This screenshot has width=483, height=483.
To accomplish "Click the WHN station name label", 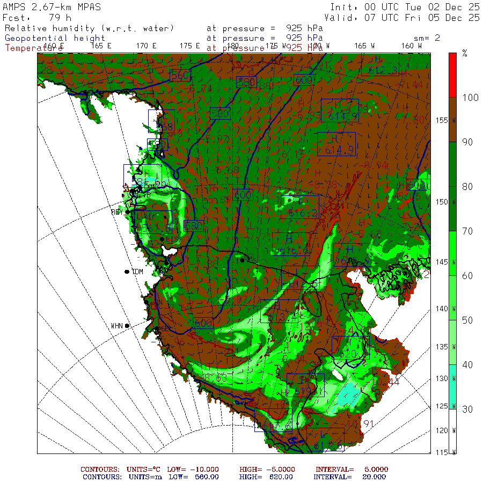I will [x=117, y=326].
